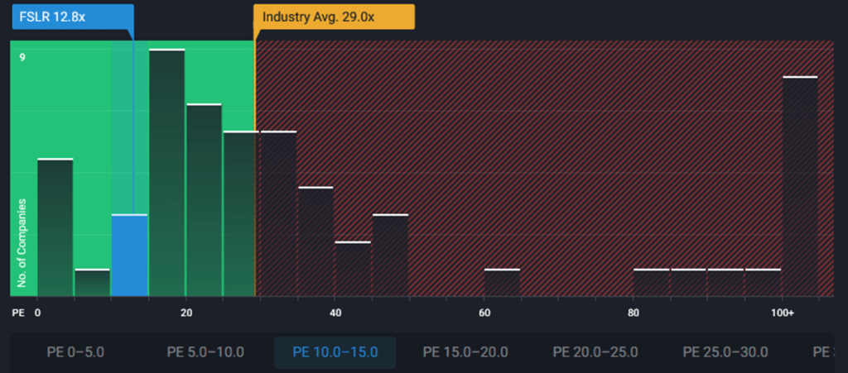Select the PE 20–25 histogram bar
This screenshot has height=373, width=848.
204,200
